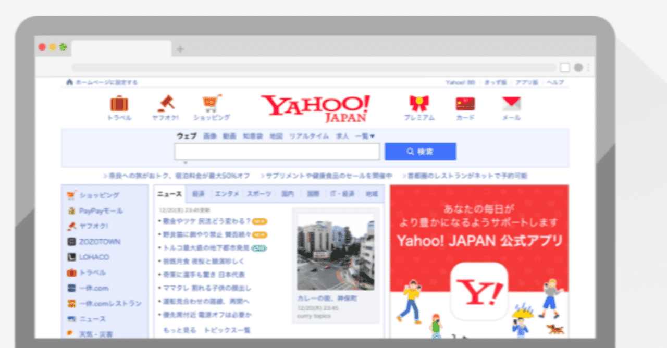The width and height of the screenshot is (667, 348).
Task: Click the blue 検索 search button
Action: coord(421,152)
